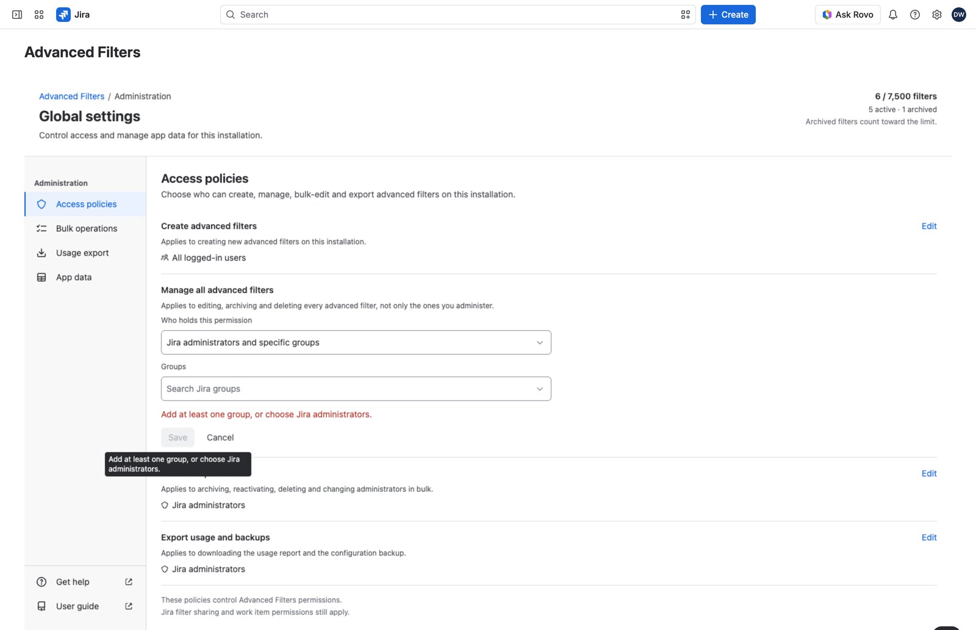Viewport: 976px width, 630px height.
Task: Edit the bulk operations policy
Action: pyautogui.click(x=929, y=473)
